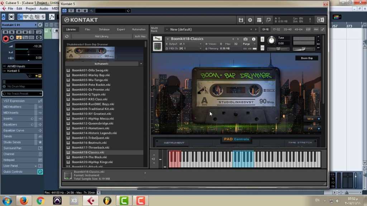Image resolution: width=367 pixels, height=206 pixels.
Task: Click the snapshot camera icon for Boomkit18-Classics
Action: pos(245,39)
